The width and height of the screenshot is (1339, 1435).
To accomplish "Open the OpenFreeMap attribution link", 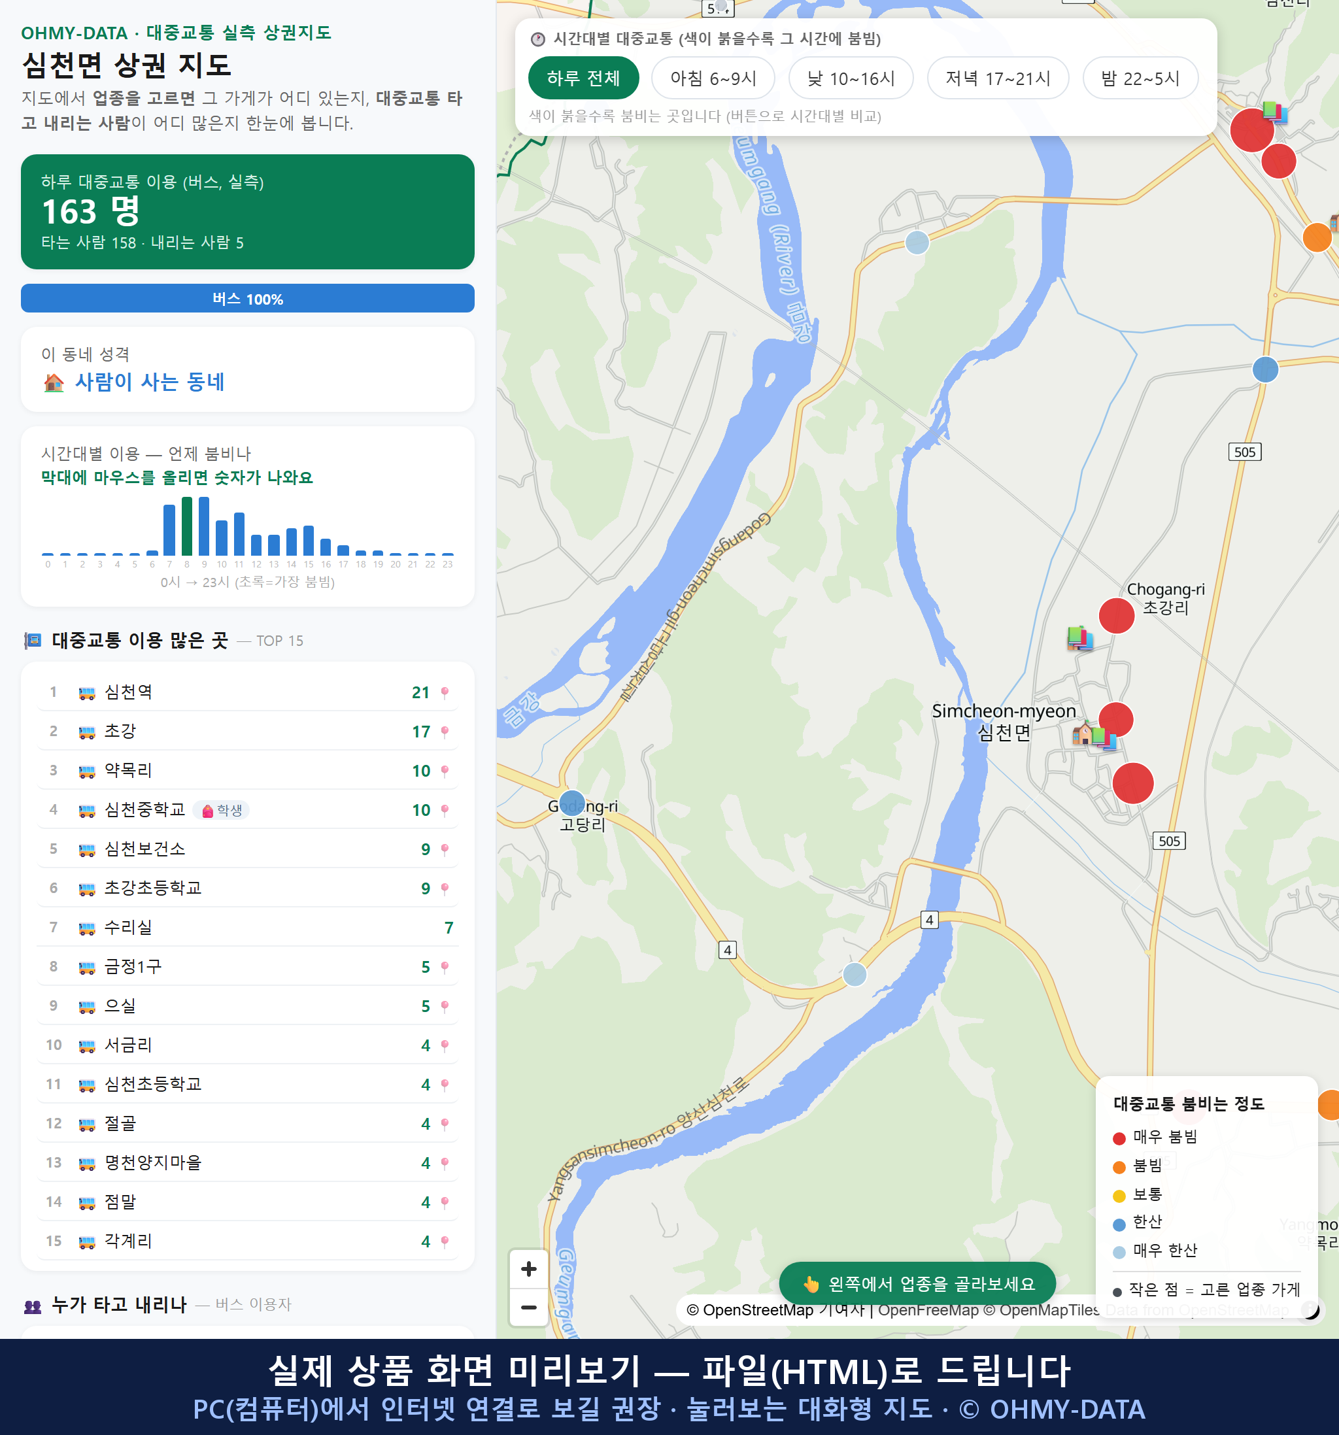I will point(929,1310).
